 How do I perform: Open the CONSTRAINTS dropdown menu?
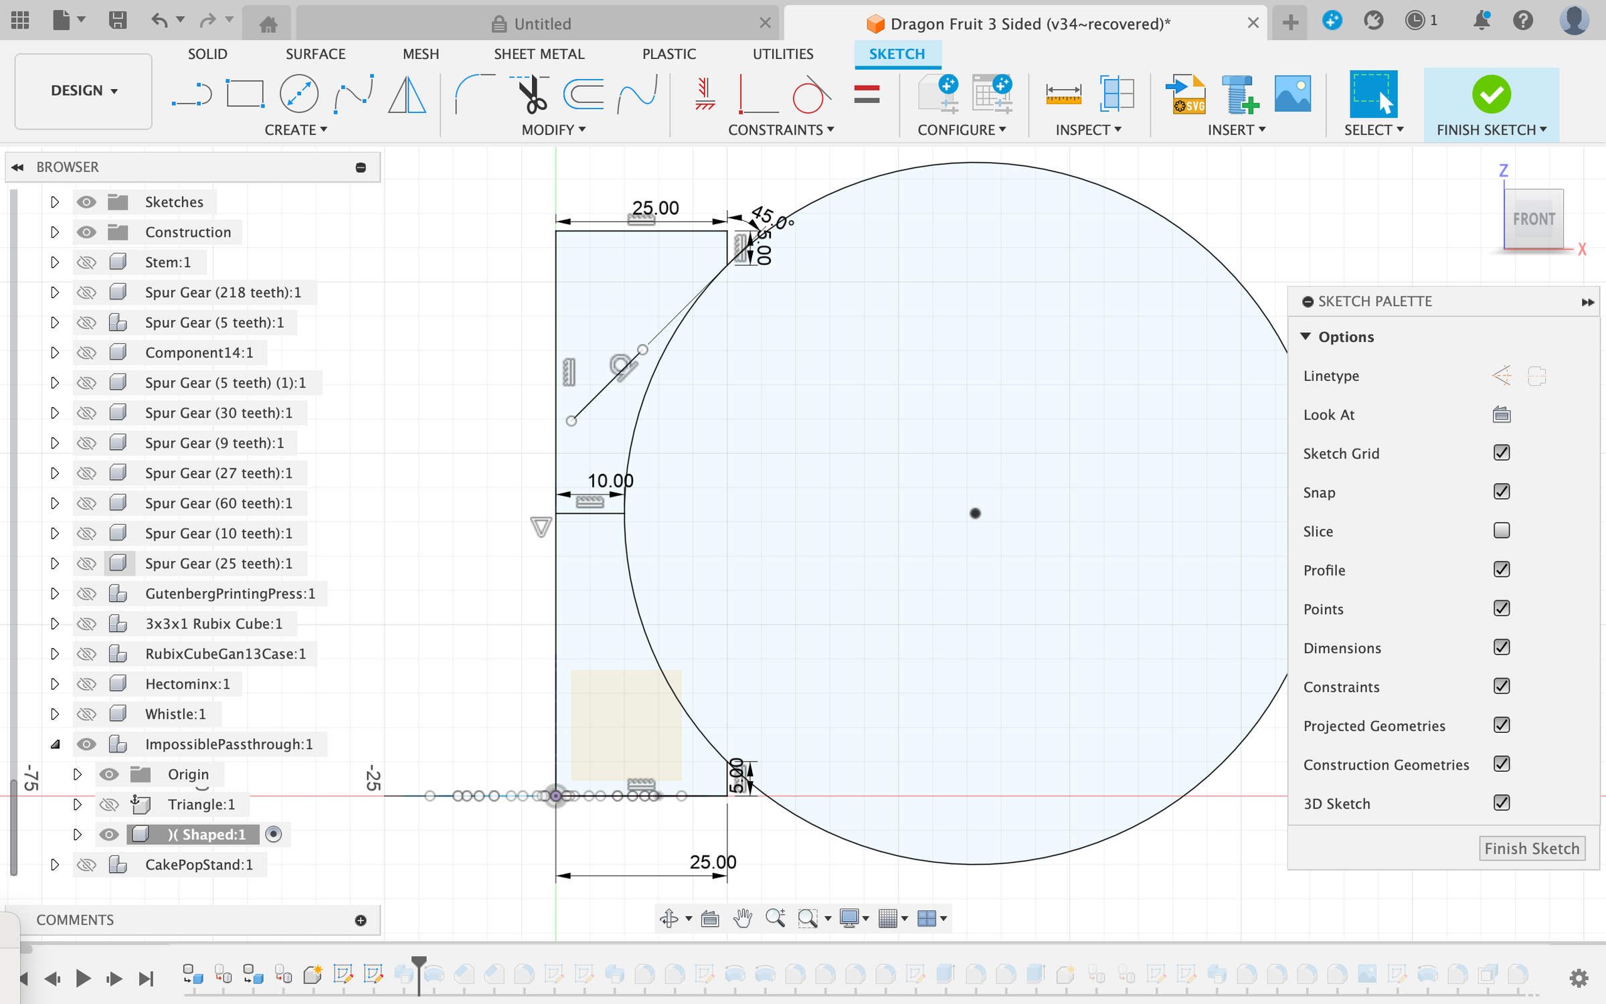pos(780,130)
